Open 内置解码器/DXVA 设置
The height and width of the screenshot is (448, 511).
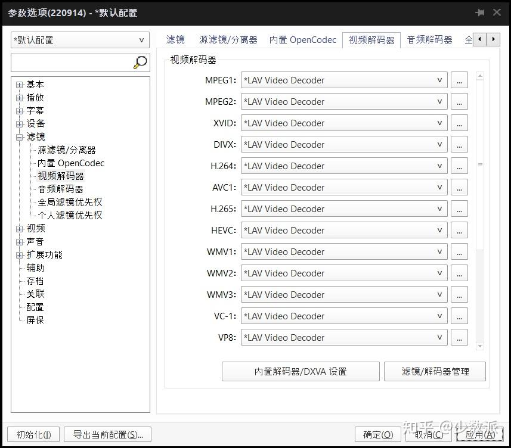tap(301, 371)
